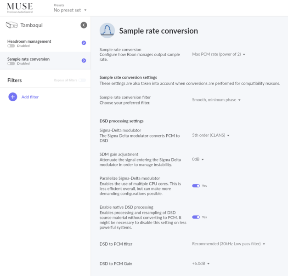Open Sample rate conversion settings arrow
288x276 pixels.
point(84,60)
